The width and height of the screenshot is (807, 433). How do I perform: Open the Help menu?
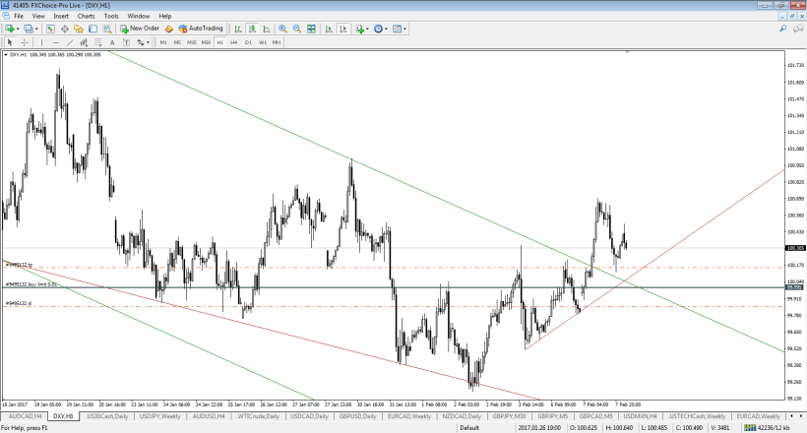[x=164, y=16]
